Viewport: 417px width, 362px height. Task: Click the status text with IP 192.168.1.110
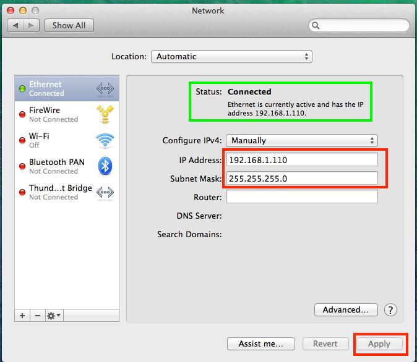pos(295,109)
